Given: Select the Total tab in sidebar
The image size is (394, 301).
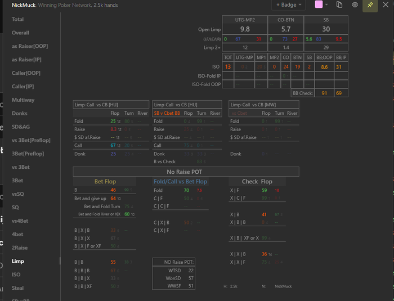Looking at the screenshot, I should [x=17, y=19].
